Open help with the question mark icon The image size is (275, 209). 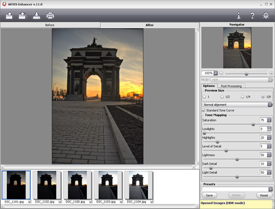tap(252, 15)
